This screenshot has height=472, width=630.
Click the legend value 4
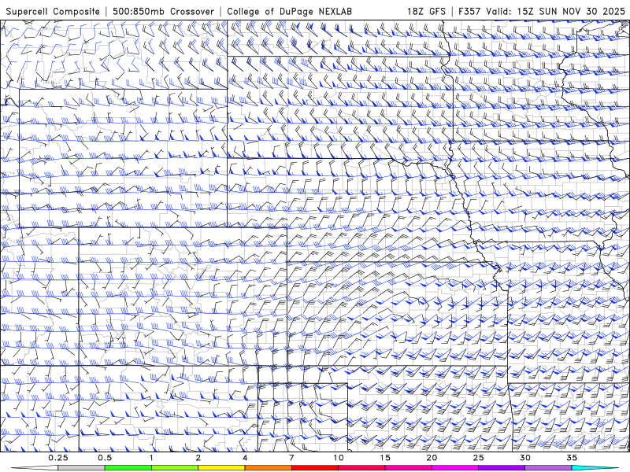pos(245,458)
